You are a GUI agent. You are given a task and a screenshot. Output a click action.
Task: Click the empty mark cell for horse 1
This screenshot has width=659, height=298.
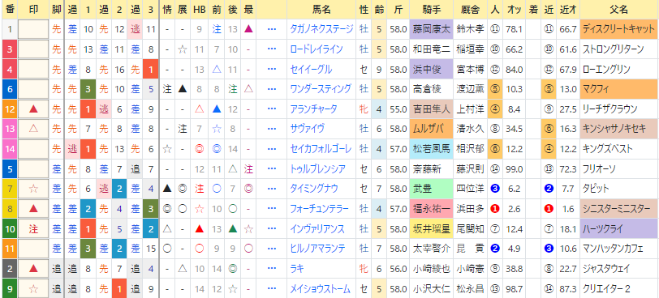coord(33,29)
